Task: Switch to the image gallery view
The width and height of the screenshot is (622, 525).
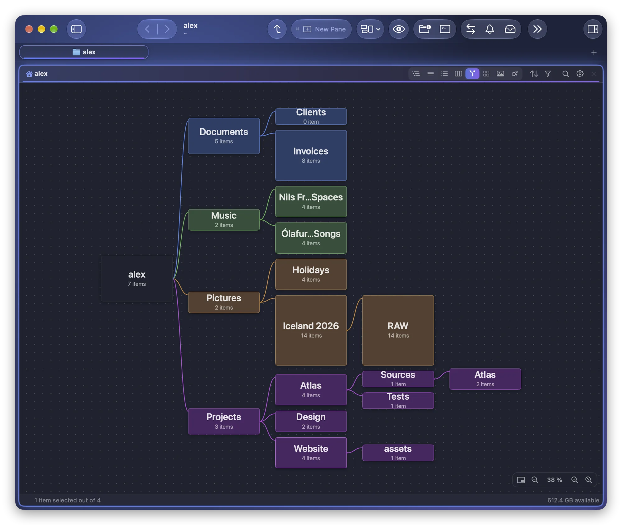Action: coord(500,74)
